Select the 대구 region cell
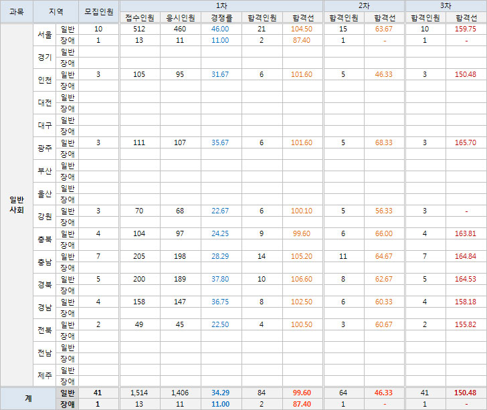The width and height of the screenshot is (487, 410). [x=45, y=126]
